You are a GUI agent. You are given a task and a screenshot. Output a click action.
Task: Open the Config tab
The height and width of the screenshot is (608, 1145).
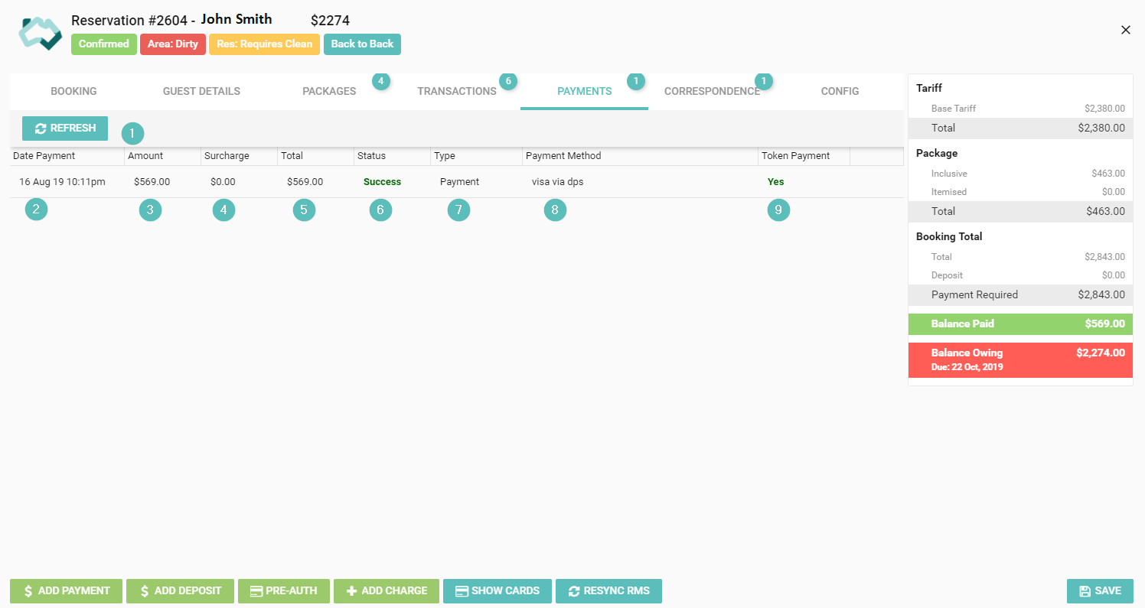tap(840, 92)
